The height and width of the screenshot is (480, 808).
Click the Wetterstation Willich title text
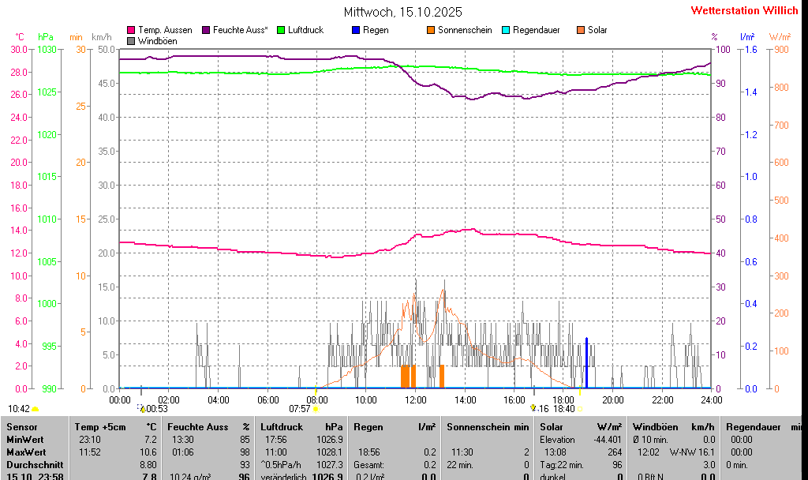point(745,10)
